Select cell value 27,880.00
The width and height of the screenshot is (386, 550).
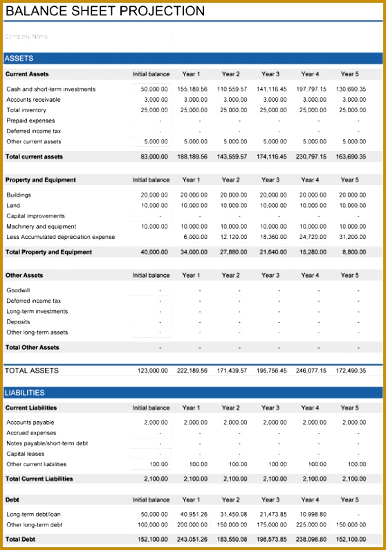click(233, 252)
